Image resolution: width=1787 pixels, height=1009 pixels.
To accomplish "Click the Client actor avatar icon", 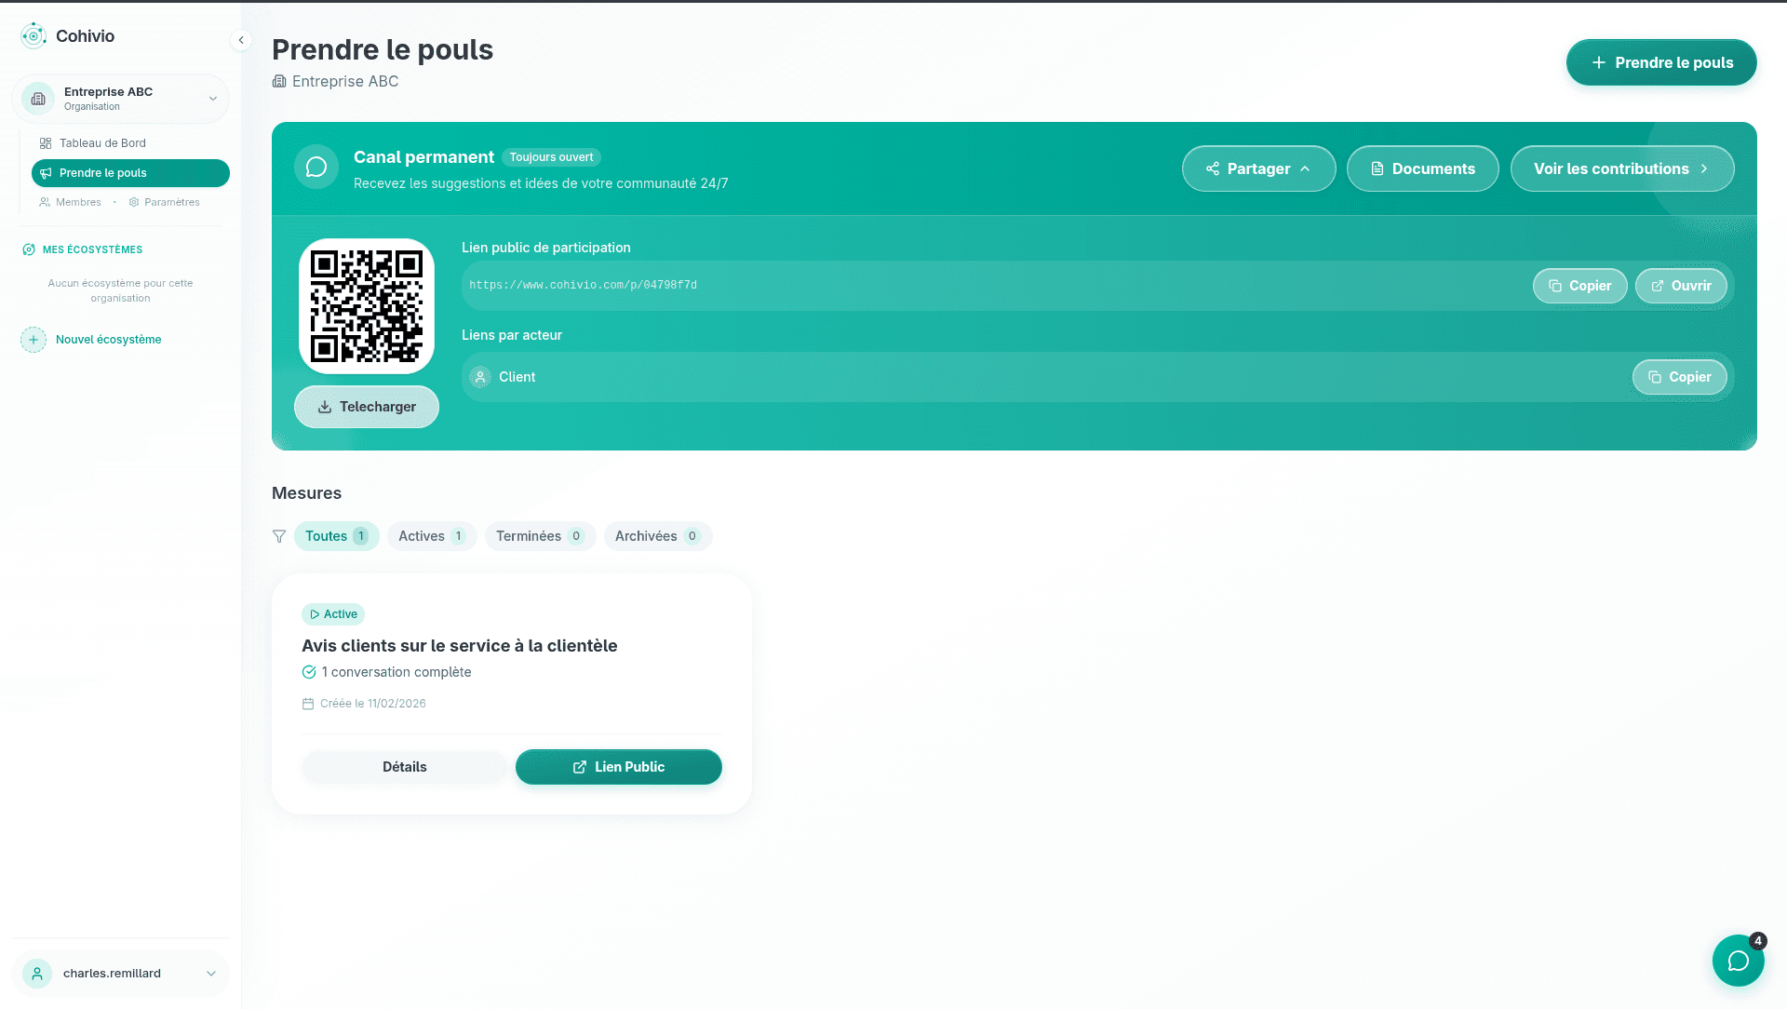I will (479, 377).
